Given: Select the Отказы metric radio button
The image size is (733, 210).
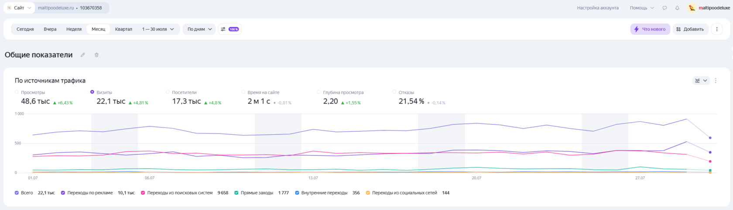Looking at the screenshot, I should click(x=394, y=92).
